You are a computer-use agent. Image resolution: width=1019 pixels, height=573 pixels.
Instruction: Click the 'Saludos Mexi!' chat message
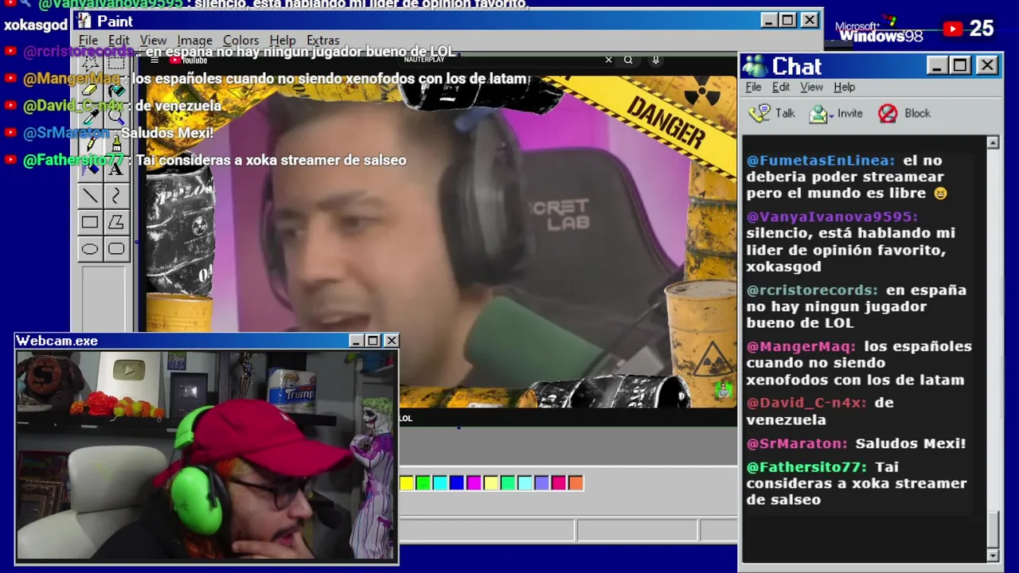click(910, 443)
